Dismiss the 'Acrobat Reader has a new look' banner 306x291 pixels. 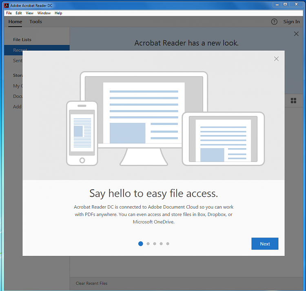coord(296,34)
